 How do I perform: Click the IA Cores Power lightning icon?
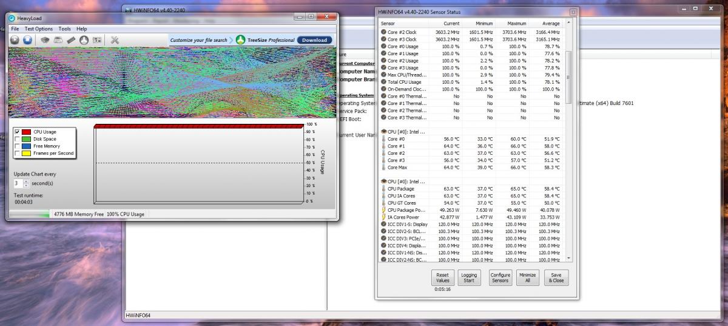(383, 217)
